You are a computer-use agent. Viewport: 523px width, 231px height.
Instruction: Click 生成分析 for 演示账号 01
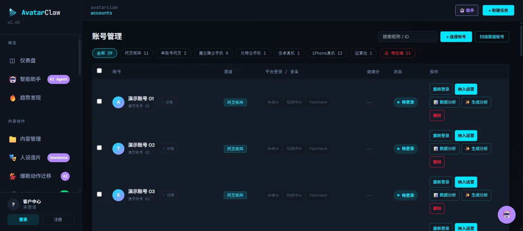coord(476,102)
